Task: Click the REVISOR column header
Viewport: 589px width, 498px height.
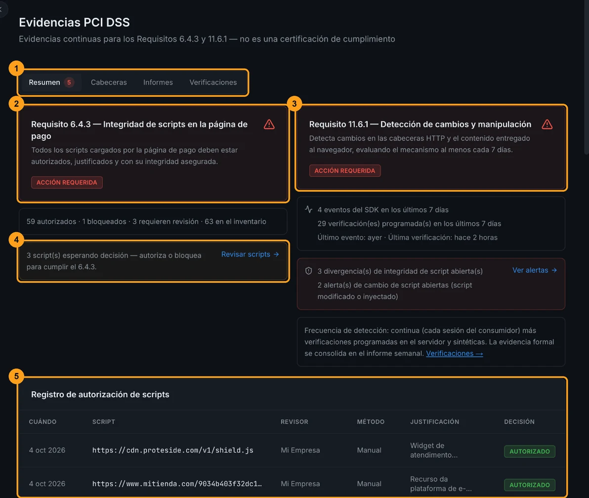Action: click(294, 422)
